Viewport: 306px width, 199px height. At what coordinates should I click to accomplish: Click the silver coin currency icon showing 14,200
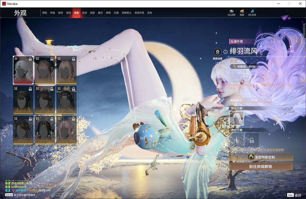click(231, 11)
